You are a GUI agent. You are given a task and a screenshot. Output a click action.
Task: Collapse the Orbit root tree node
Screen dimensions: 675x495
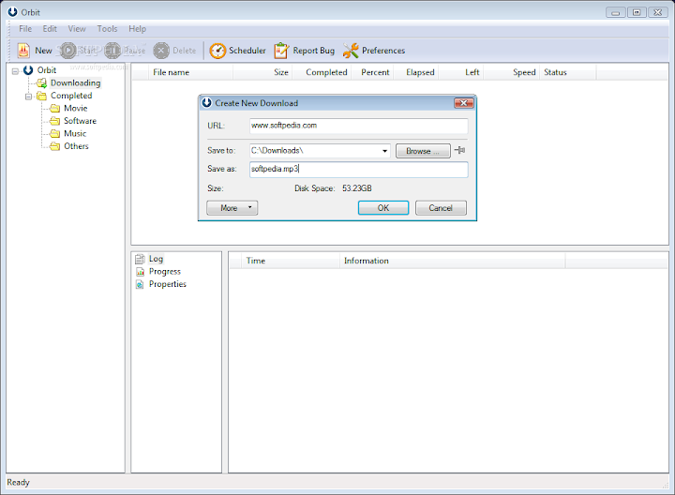click(15, 70)
